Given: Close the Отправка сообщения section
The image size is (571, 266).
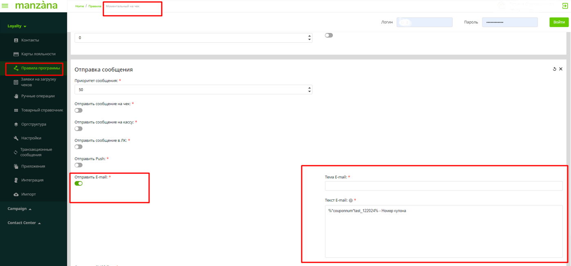Looking at the screenshot, I should [x=561, y=69].
